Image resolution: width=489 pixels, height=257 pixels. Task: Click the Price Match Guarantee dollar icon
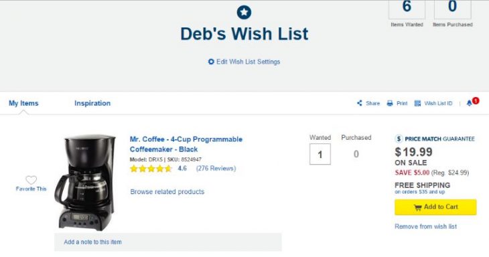pyautogui.click(x=399, y=139)
